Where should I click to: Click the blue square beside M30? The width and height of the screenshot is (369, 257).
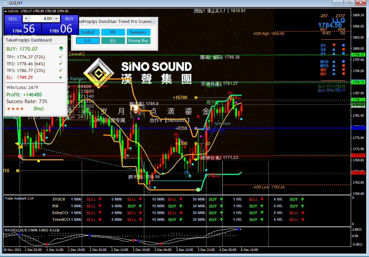[x=343, y=62]
